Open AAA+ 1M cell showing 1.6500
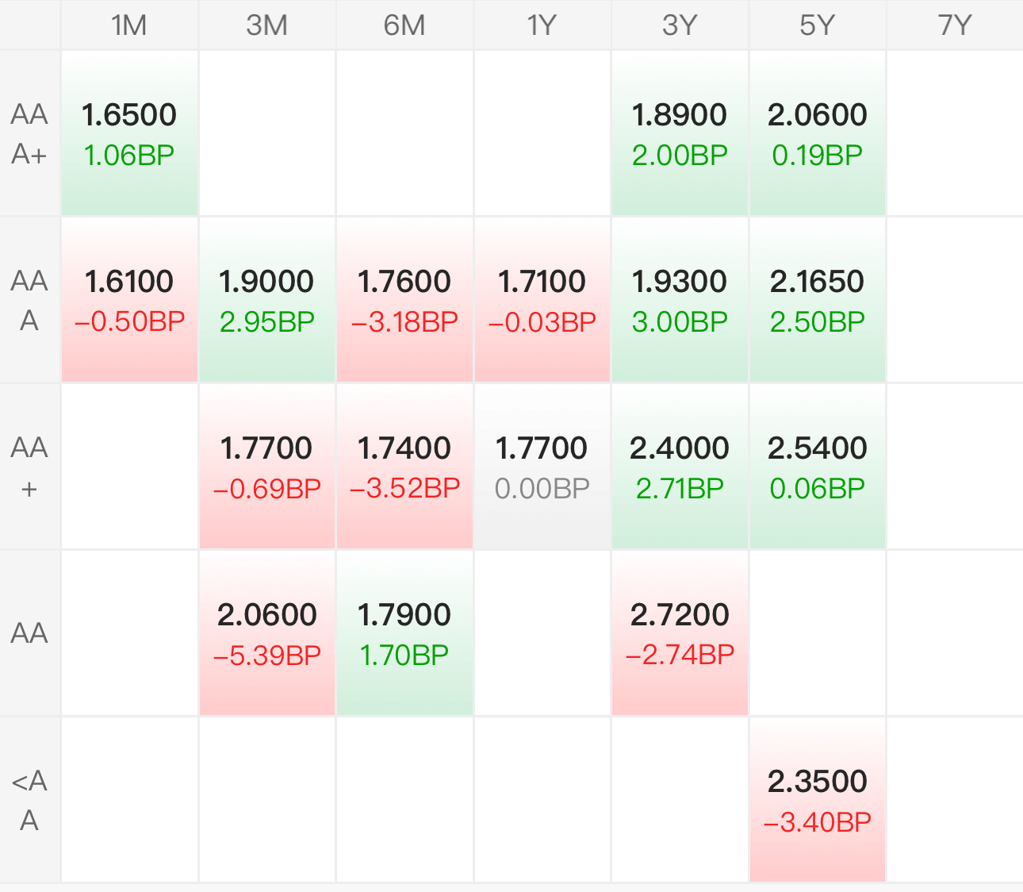The width and height of the screenshot is (1023, 892). (x=129, y=133)
